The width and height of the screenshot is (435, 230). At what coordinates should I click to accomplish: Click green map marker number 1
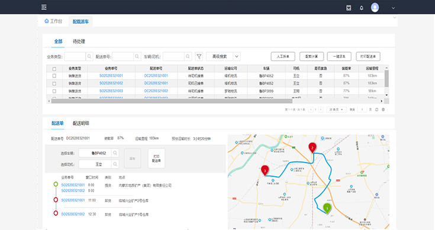tap(327, 208)
